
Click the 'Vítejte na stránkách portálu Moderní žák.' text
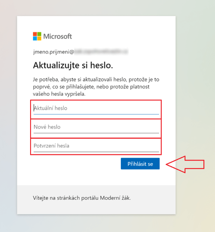click(82, 198)
